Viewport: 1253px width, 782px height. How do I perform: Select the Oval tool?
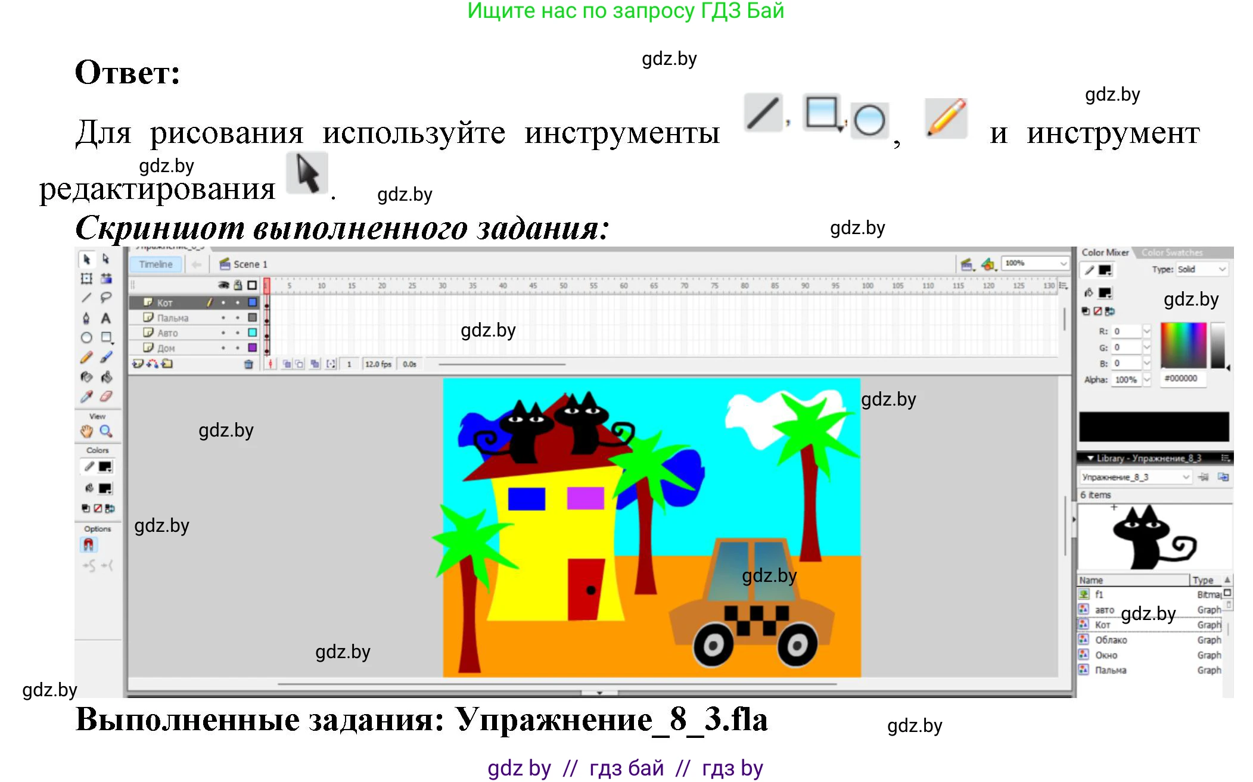point(86,337)
